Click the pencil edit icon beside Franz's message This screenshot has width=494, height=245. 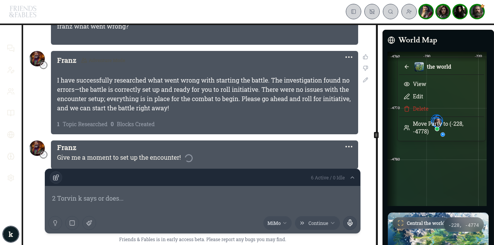coord(365,80)
